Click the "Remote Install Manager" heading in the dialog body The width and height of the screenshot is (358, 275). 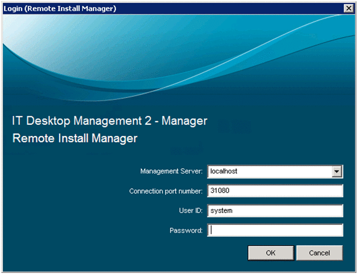tap(75, 139)
